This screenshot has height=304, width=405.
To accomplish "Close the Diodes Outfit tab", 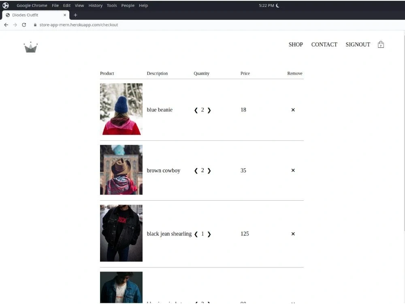I will pyautogui.click(x=65, y=15).
